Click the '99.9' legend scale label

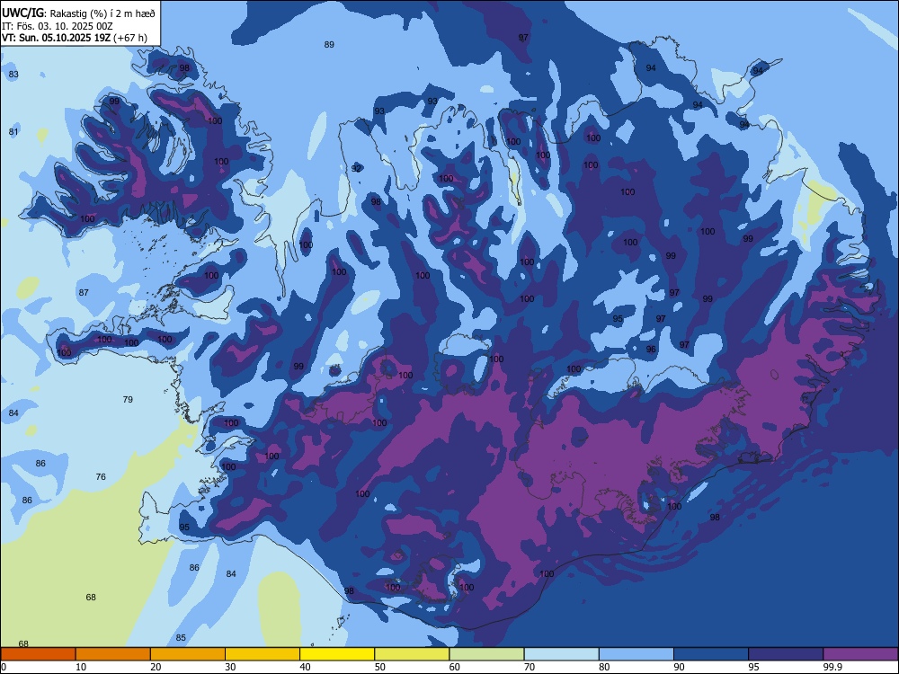(832, 667)
